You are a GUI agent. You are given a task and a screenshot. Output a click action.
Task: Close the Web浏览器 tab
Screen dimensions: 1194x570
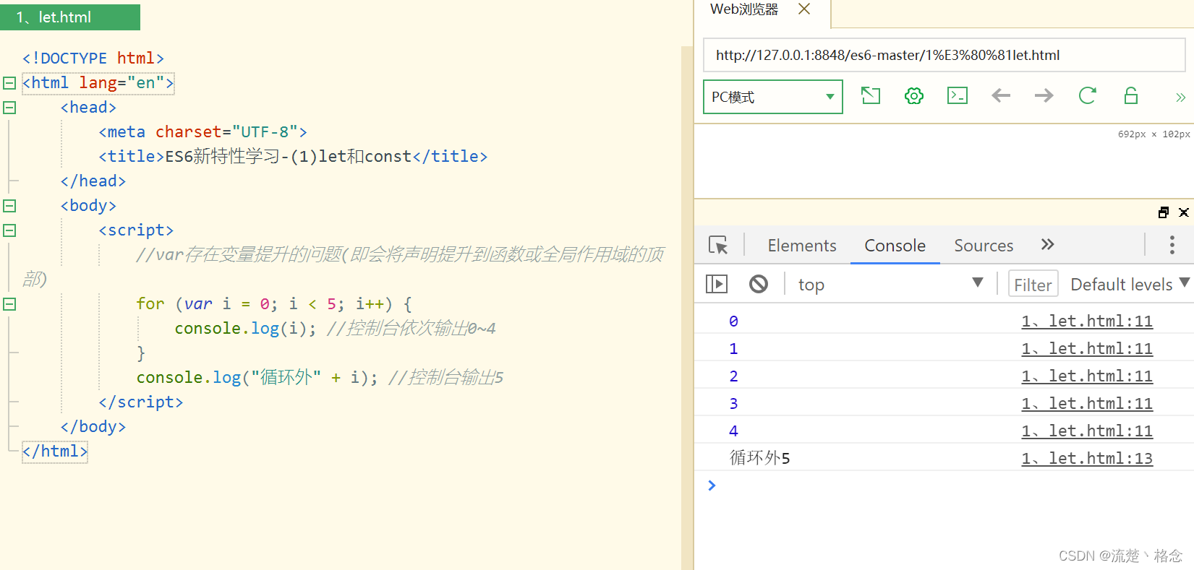pyautogui.click(x=804, y=9)
